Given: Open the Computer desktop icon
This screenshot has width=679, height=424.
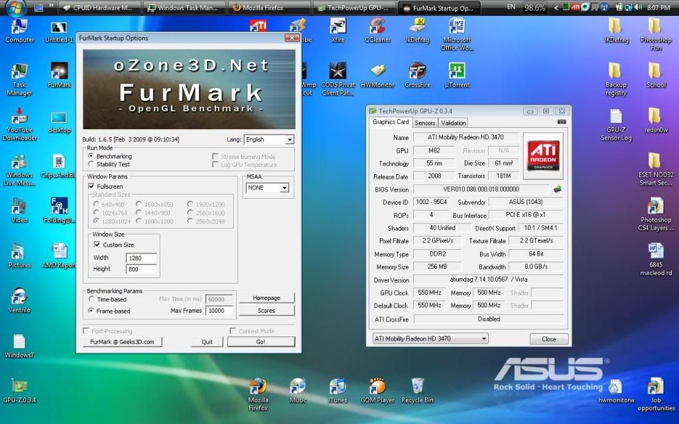Looking at the screenshot, I should click(x=19, y=30).
